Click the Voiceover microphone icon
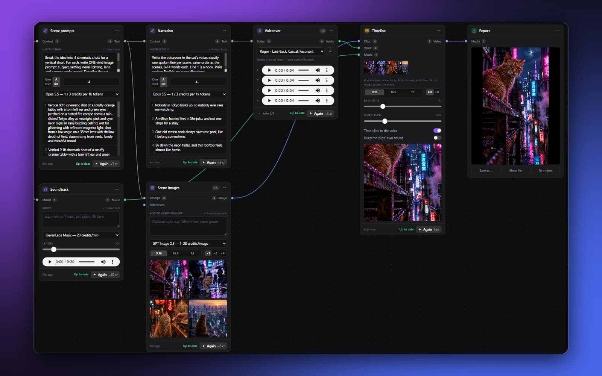The width and height of the screenshot is (602, 376). point(260,31)
